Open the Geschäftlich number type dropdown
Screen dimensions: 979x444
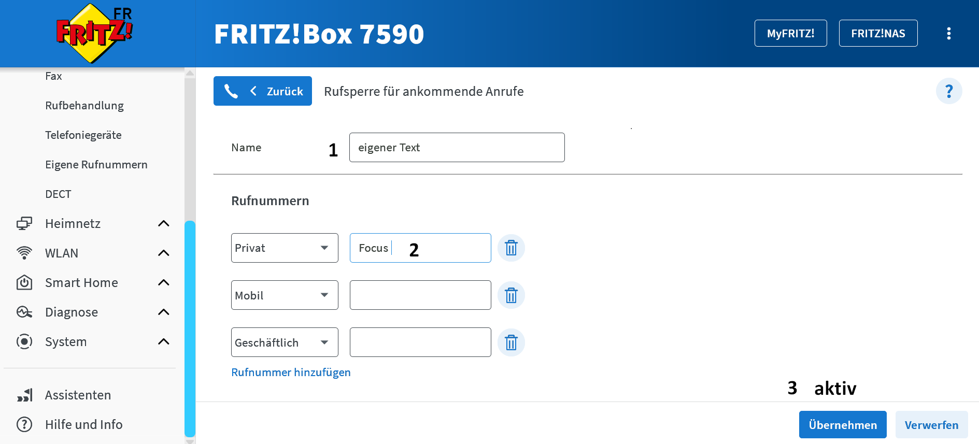[x=285, y=342]
